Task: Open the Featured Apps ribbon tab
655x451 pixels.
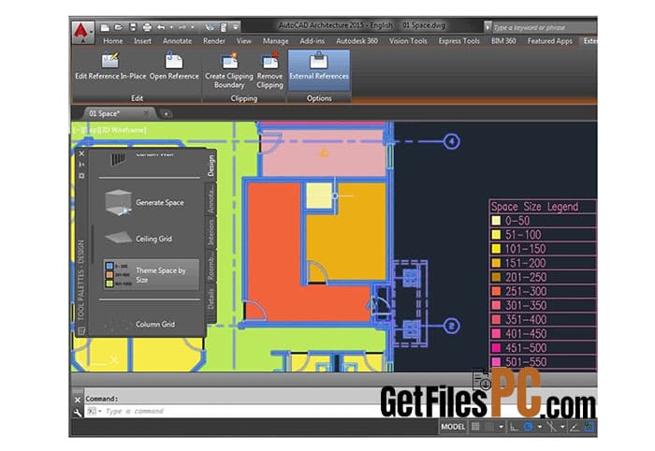Action: click(550, 41)
